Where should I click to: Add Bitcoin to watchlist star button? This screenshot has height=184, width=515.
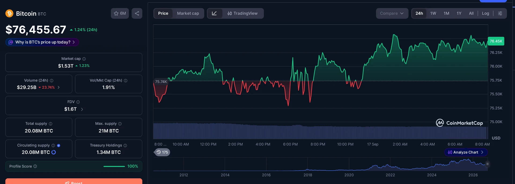pyautogui.click(x=120, y=13)
